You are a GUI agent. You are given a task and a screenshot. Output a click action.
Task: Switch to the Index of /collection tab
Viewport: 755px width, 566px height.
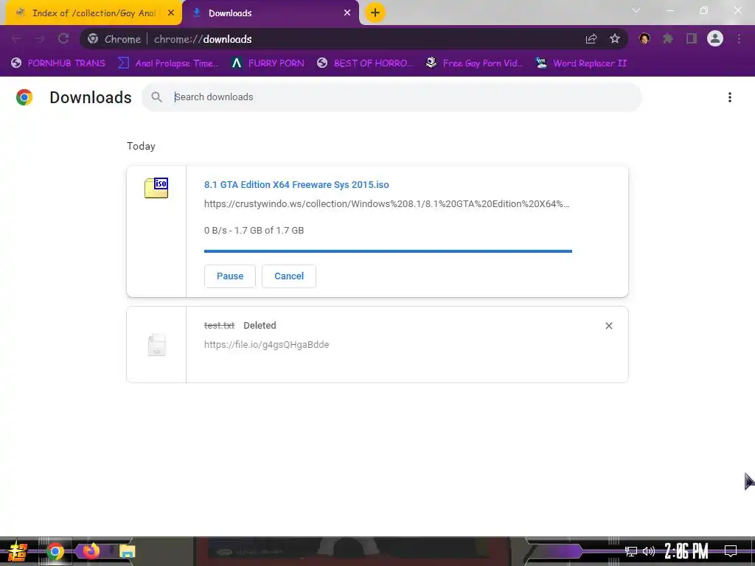pyautogui.click(x=93, y=13)
